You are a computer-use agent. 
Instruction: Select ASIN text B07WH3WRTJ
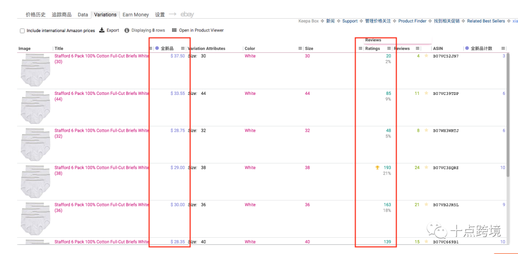pyautogui.click(x=446, y=130)
